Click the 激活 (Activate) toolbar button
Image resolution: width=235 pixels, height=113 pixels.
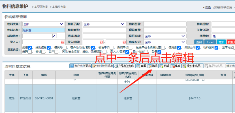pos(164,66)
